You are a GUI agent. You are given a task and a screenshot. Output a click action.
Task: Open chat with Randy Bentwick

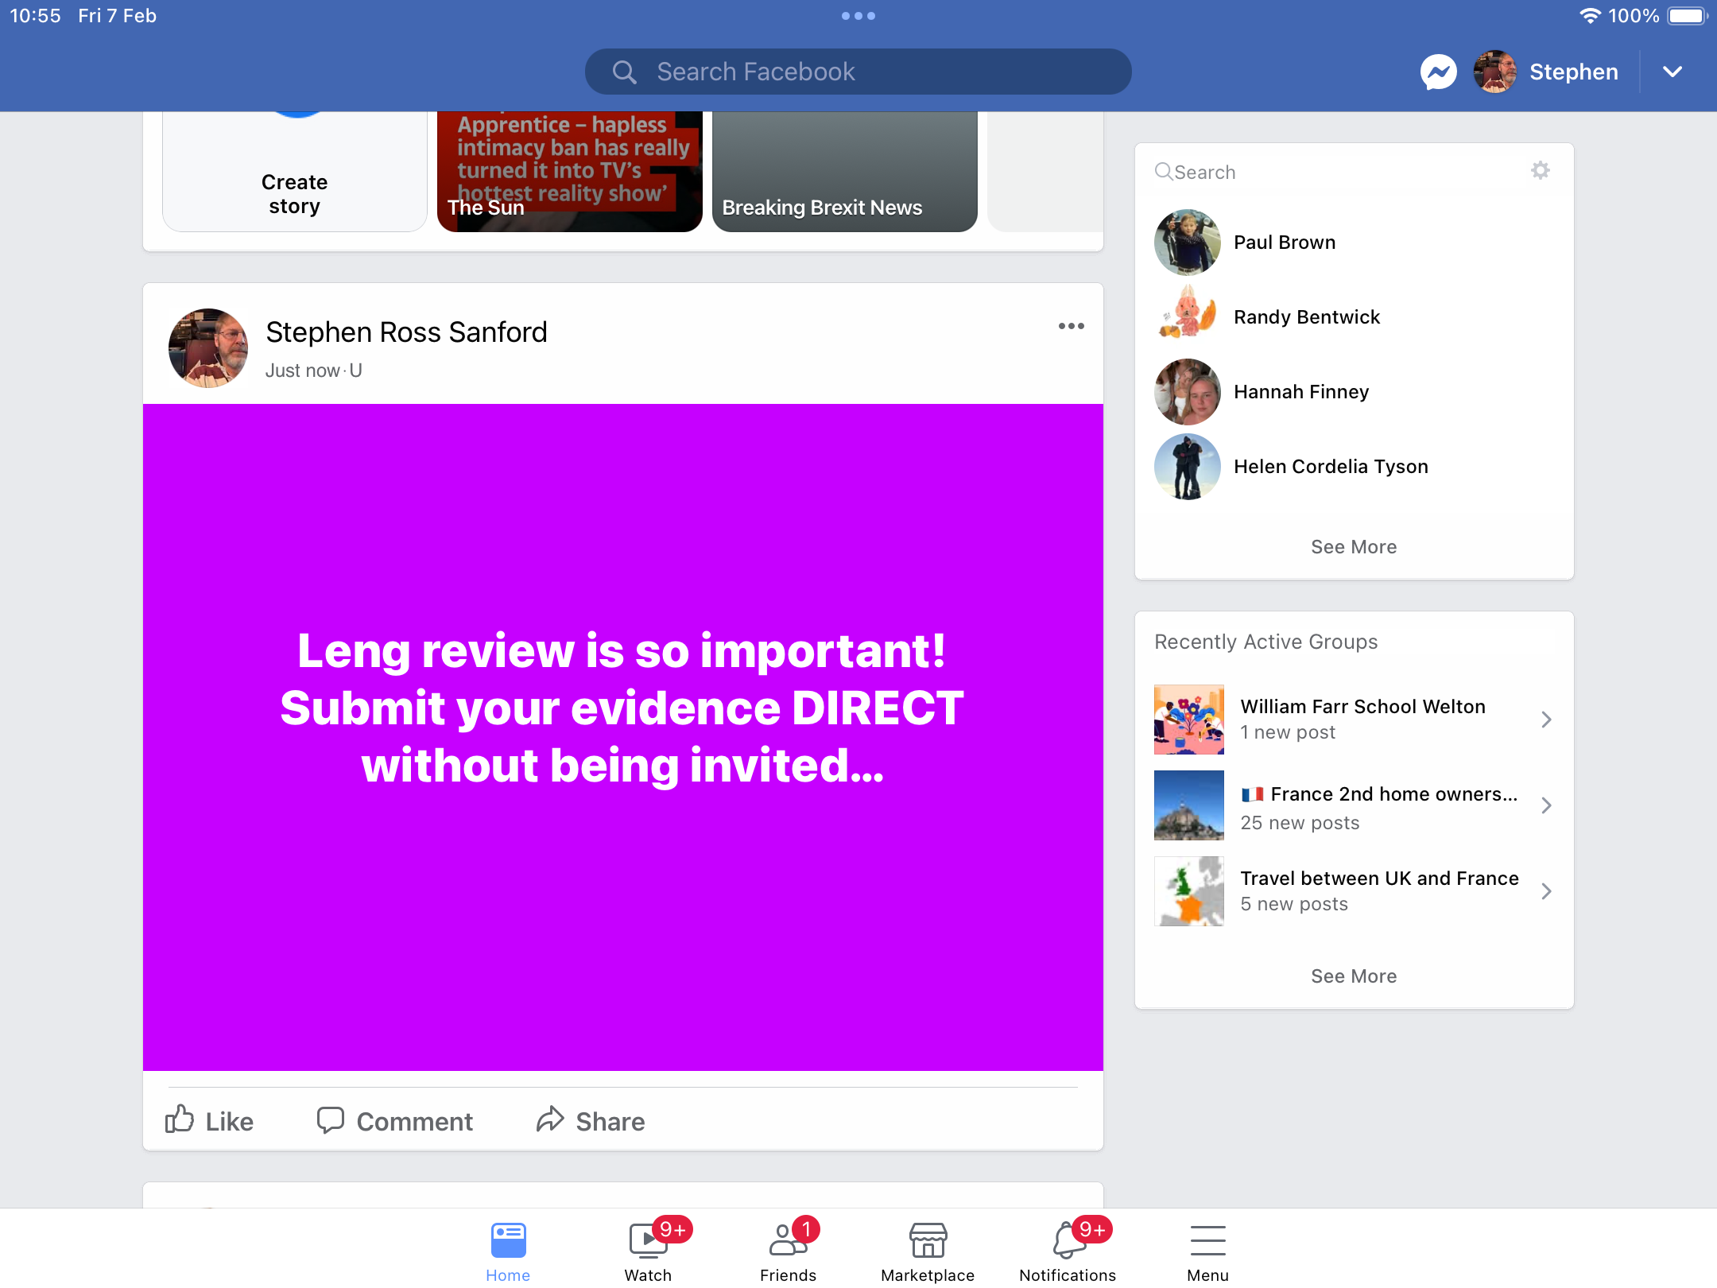pyautogui.click(x=1355, y=317)
